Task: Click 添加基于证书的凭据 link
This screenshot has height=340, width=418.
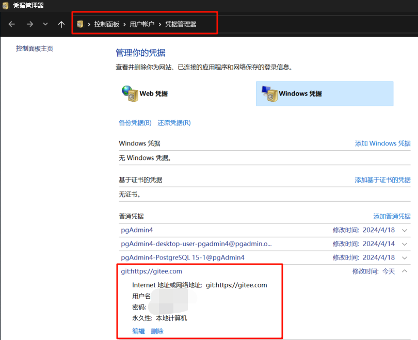Action: coord(382,180)
